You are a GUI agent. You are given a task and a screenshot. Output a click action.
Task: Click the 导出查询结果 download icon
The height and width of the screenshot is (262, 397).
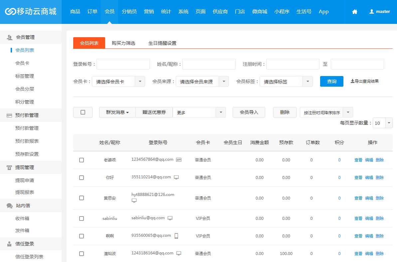click(x=352, y=81)
